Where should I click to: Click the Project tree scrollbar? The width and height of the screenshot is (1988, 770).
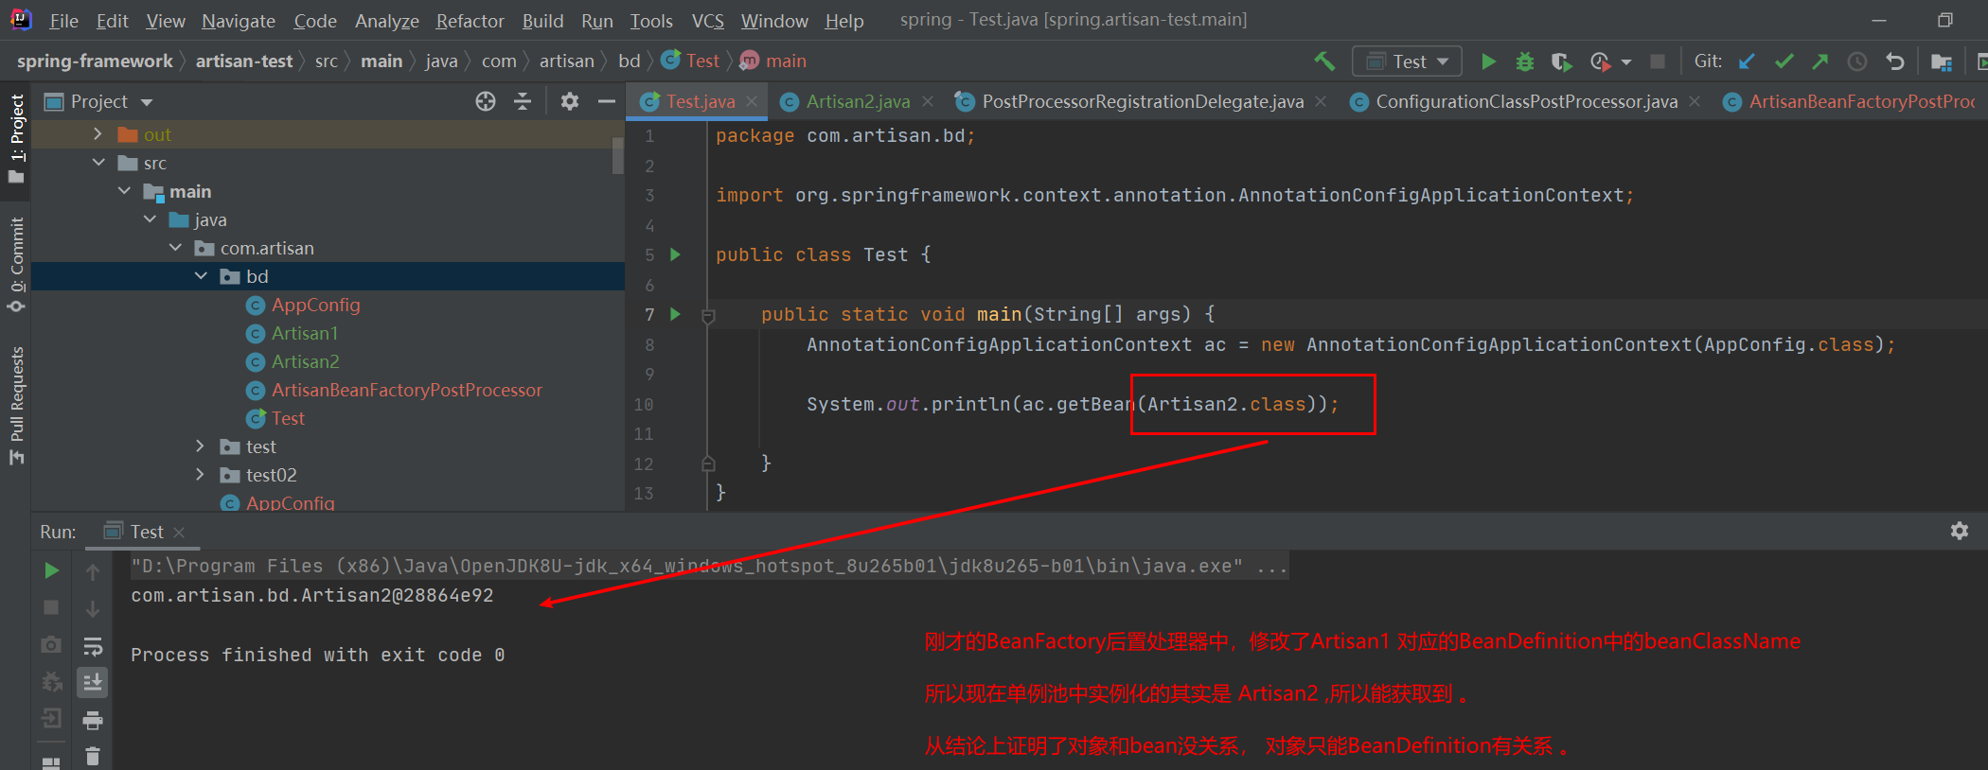pyautogui.click(x=617, y=156)
